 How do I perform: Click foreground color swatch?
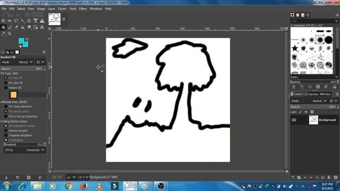[21, 41]
